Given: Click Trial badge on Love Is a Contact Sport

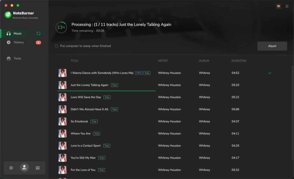Looking at the screenshot, I should coord(107,146).
